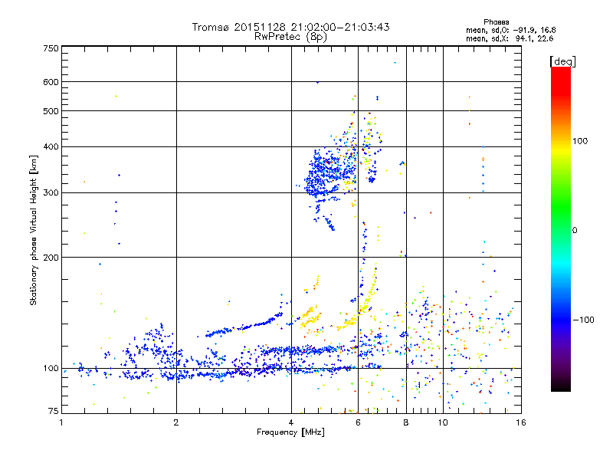Screen dimensions: 613x460
Task: Click the colorbar tick label "0"
Action: (575, 230)
